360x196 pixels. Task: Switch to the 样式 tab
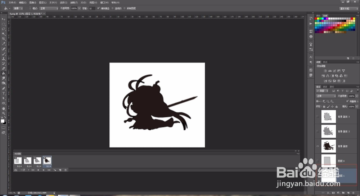(x=325, y=62)
